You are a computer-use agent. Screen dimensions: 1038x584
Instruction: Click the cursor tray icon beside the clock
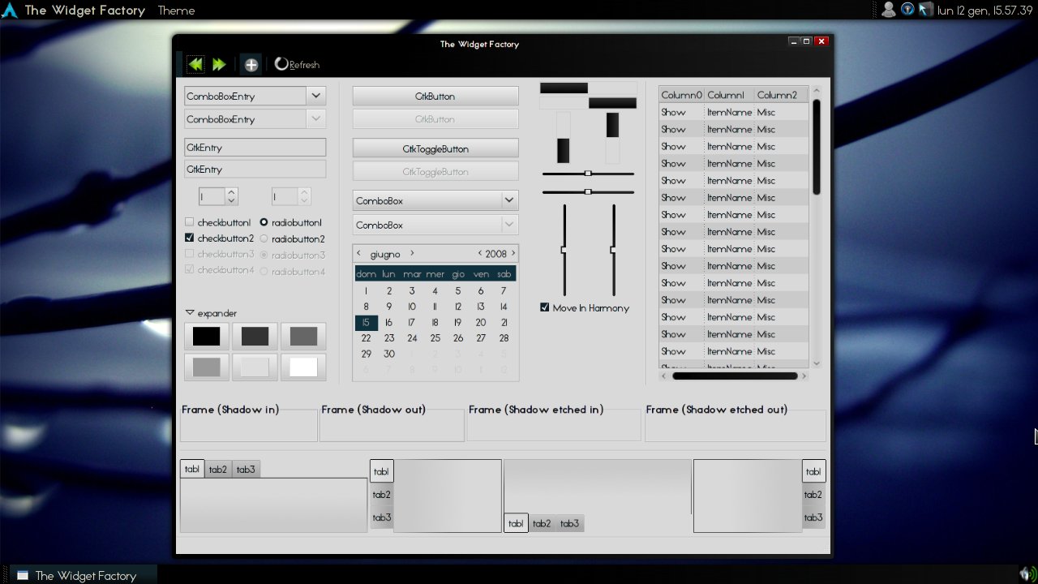[925, 10]
